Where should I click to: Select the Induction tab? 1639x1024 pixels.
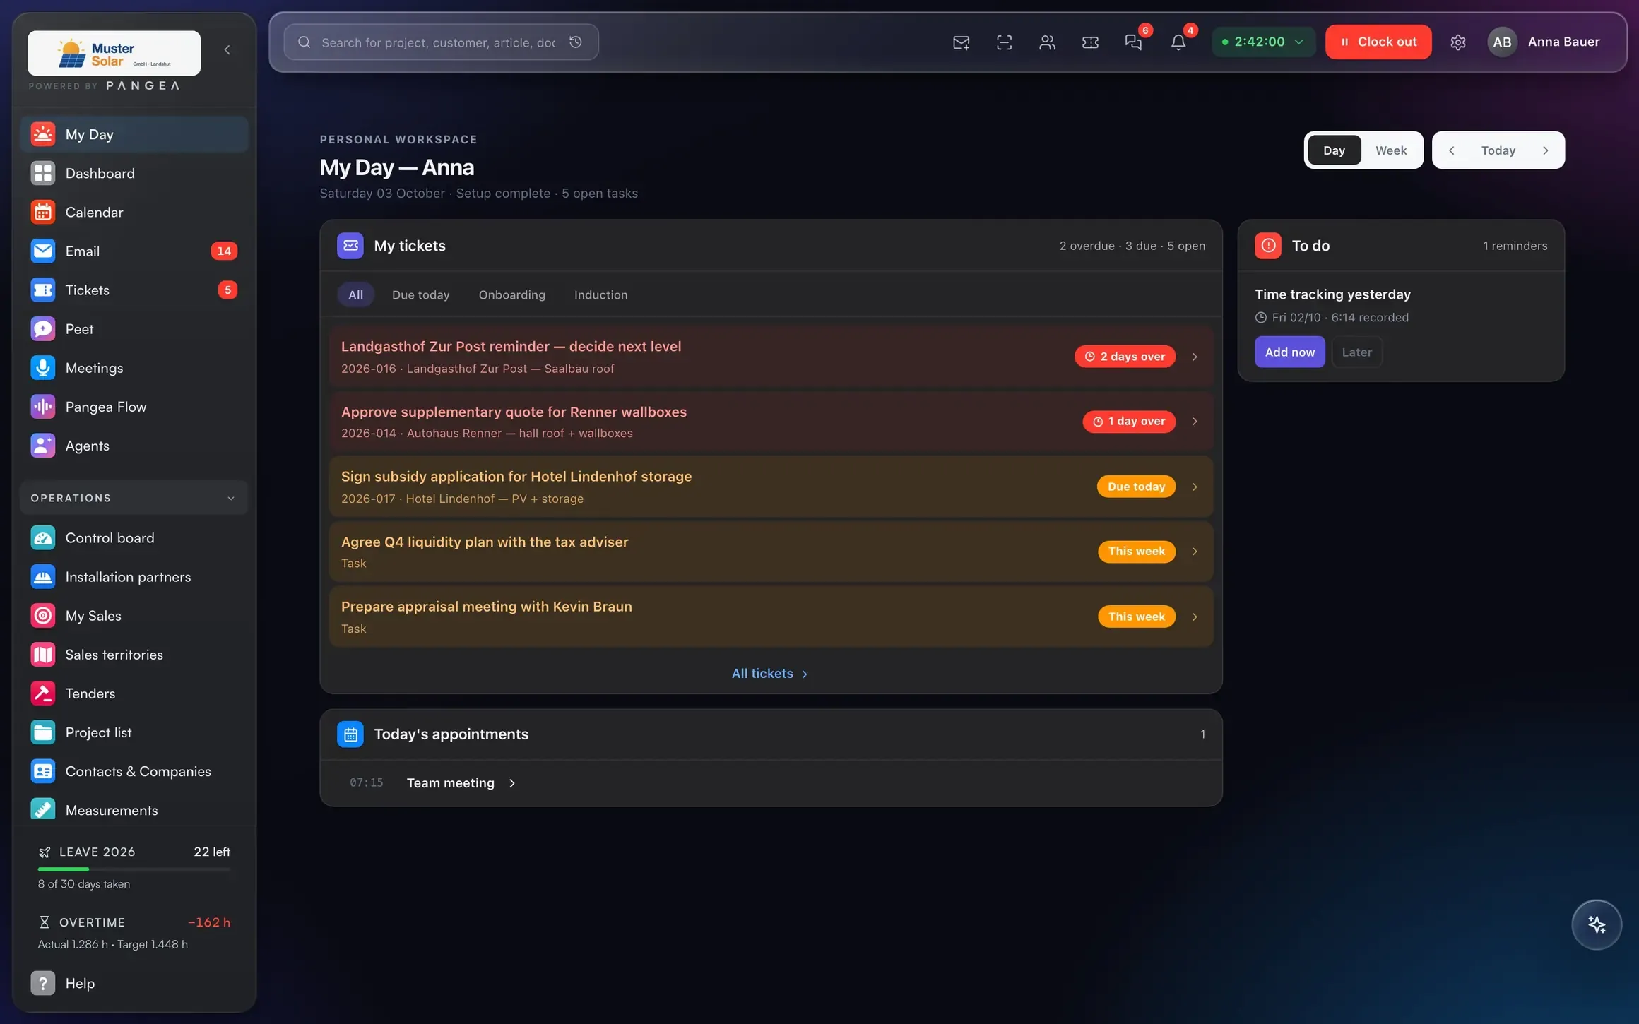[x=600, y=295]
